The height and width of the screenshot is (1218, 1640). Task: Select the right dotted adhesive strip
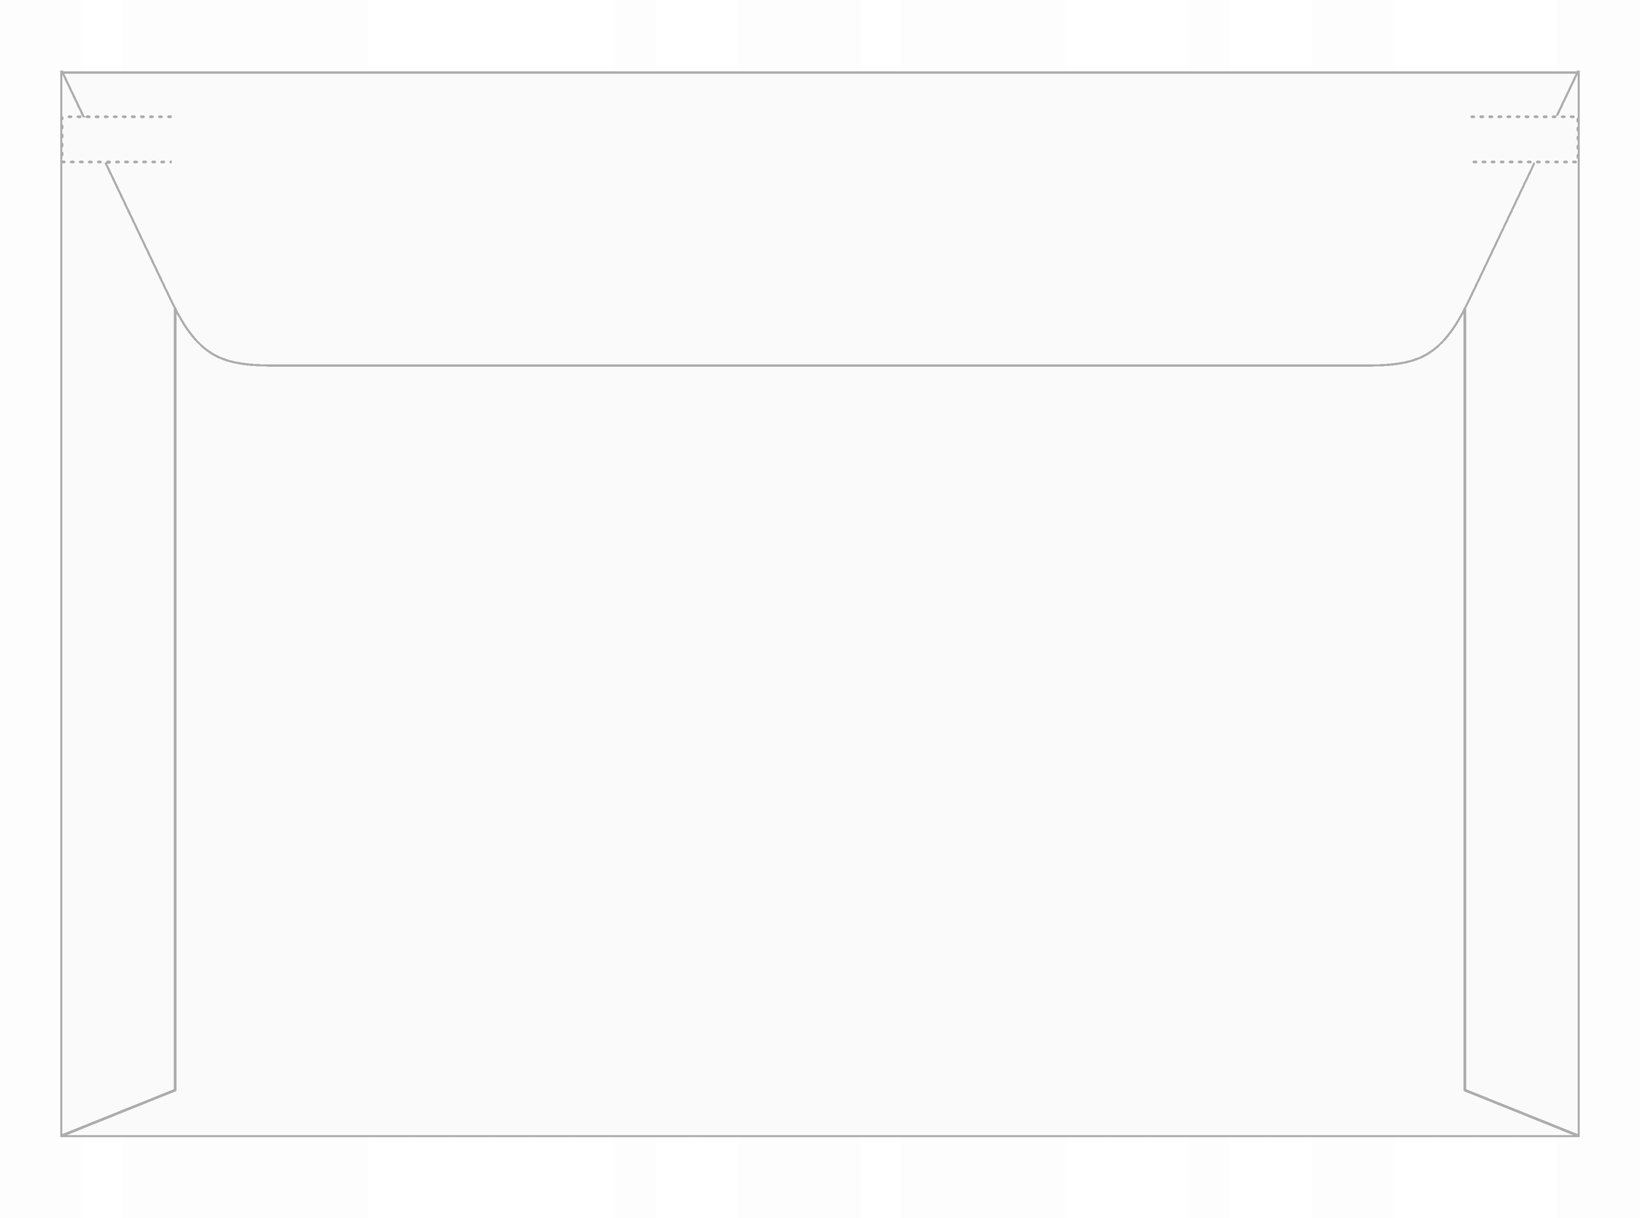(x=1523, y=140)
